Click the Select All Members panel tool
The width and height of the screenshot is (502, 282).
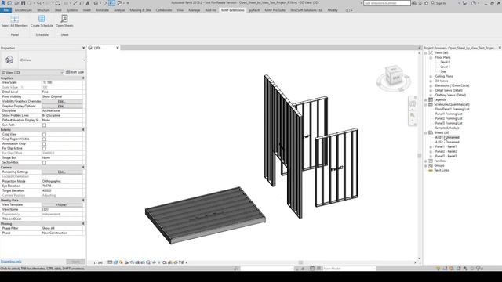tap(14, 21)
